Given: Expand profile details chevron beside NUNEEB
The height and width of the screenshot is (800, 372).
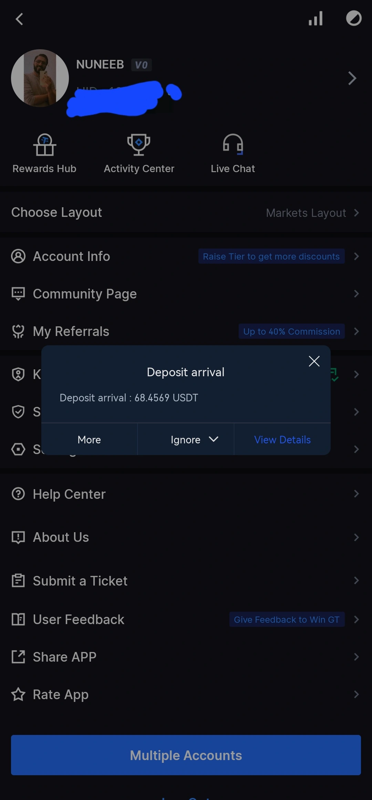Looking at the screenshot, I should (x=352, y=78).
